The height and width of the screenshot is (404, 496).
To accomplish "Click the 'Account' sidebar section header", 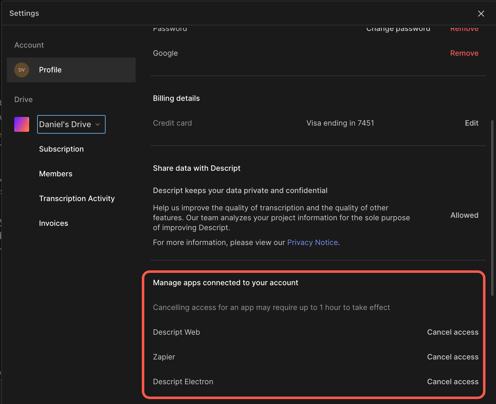I will [29, 45].
